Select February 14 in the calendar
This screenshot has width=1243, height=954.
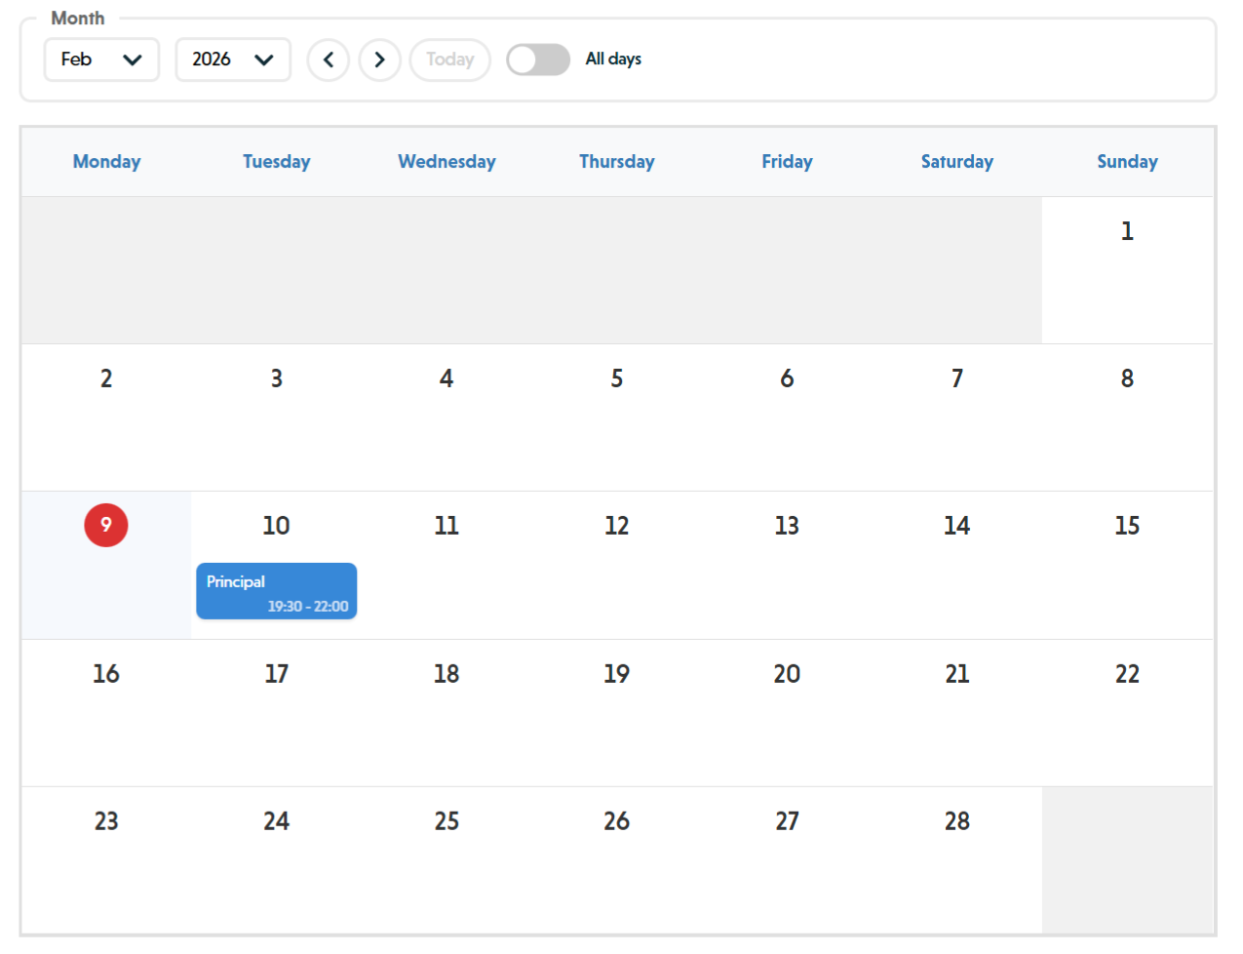click(956, 566)
